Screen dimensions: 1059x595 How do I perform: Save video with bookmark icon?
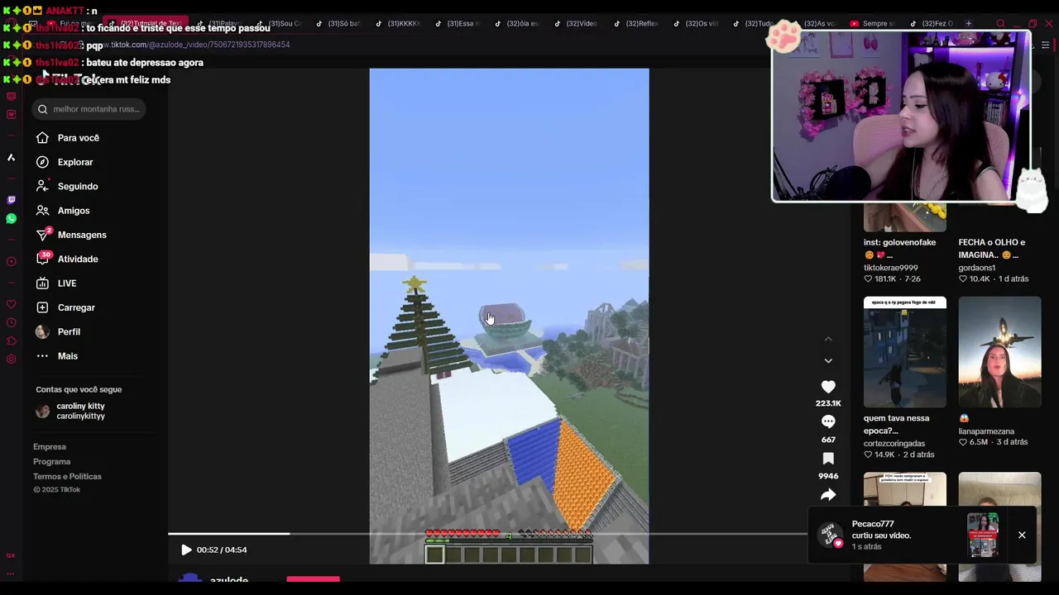pos(828,459)
